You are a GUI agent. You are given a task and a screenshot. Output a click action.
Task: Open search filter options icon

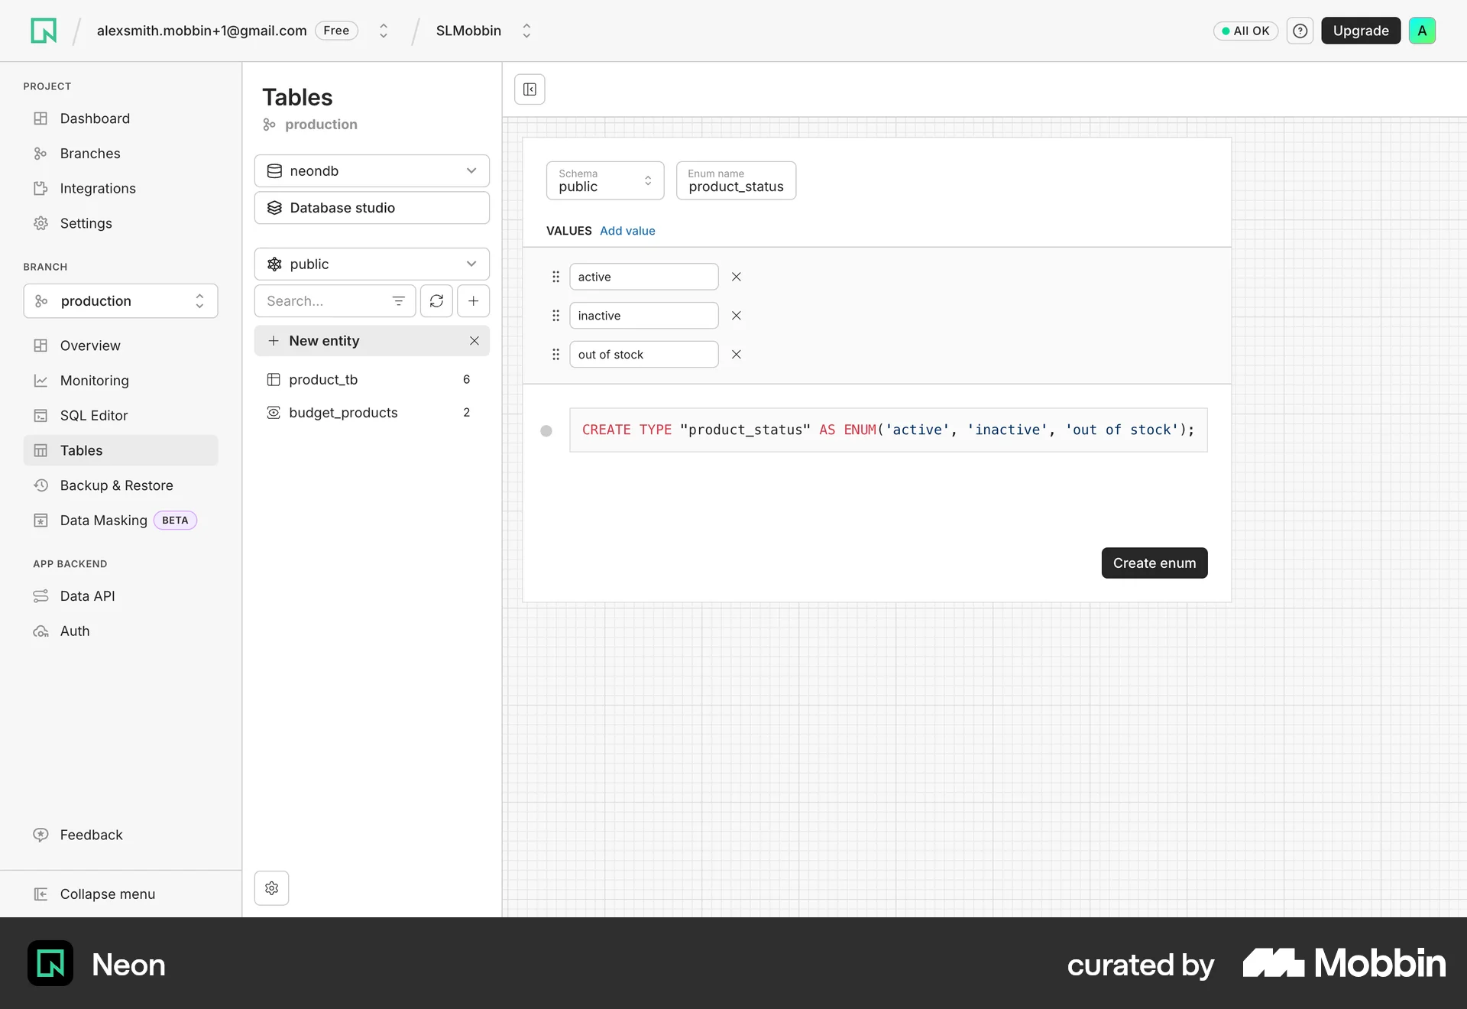coord(399,301)
